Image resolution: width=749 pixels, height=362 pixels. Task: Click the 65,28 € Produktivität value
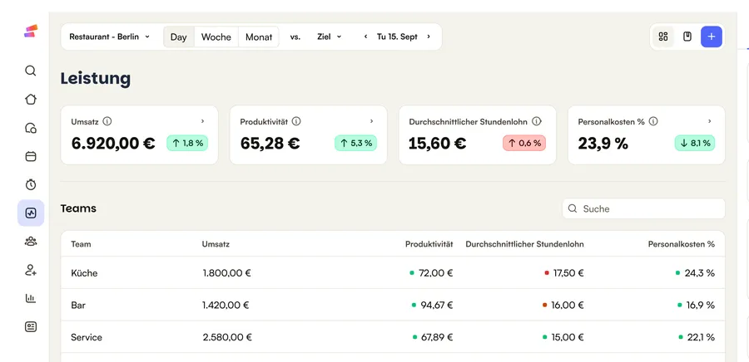[x=270, y=143]
